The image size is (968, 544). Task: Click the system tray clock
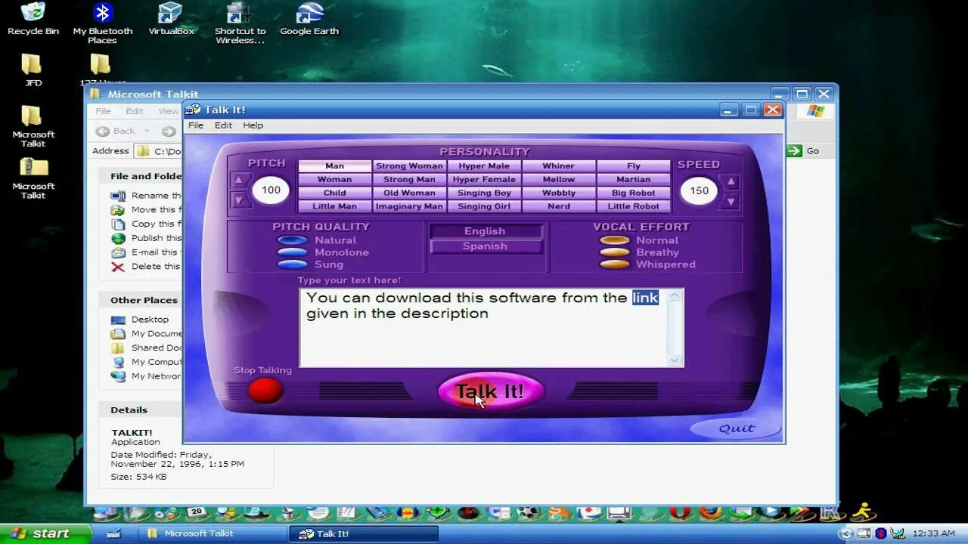pos(934,533)
